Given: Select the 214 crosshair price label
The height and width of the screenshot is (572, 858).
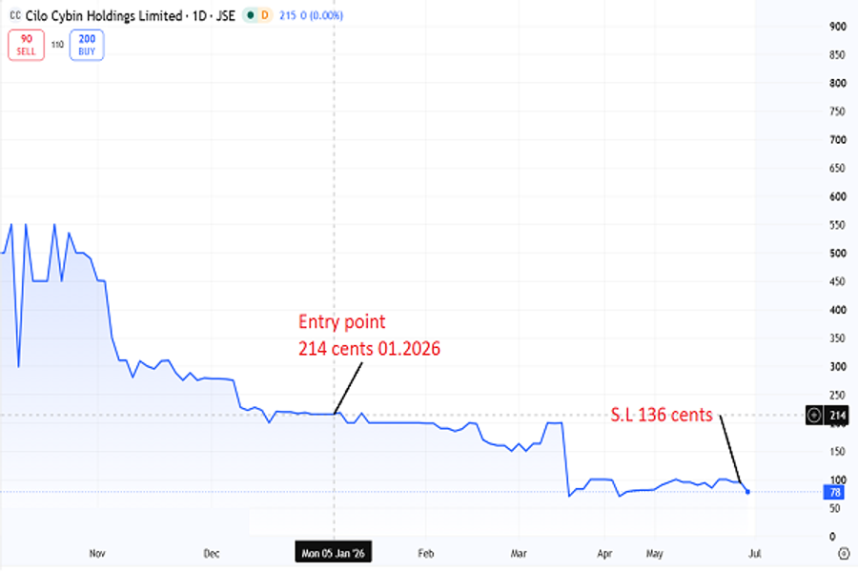Looking at the screenshot, I should click(x=837, y=416).
